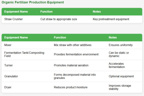Click the first table's Notes header
The width and height of the screenshot is (144, 96).
pos(97,11)
